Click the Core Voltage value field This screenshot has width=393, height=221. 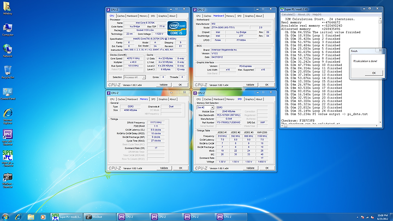(x=159, y=34)
